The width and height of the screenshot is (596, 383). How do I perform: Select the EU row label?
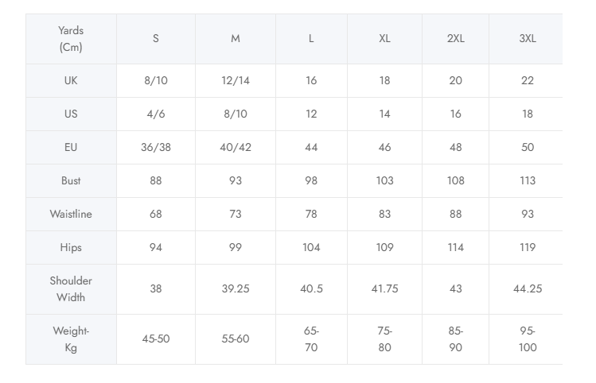coord(71,147)
